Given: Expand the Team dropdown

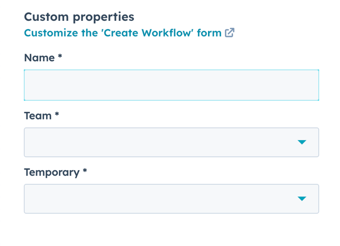Looking at the screenshot, I should coord(171,142).
